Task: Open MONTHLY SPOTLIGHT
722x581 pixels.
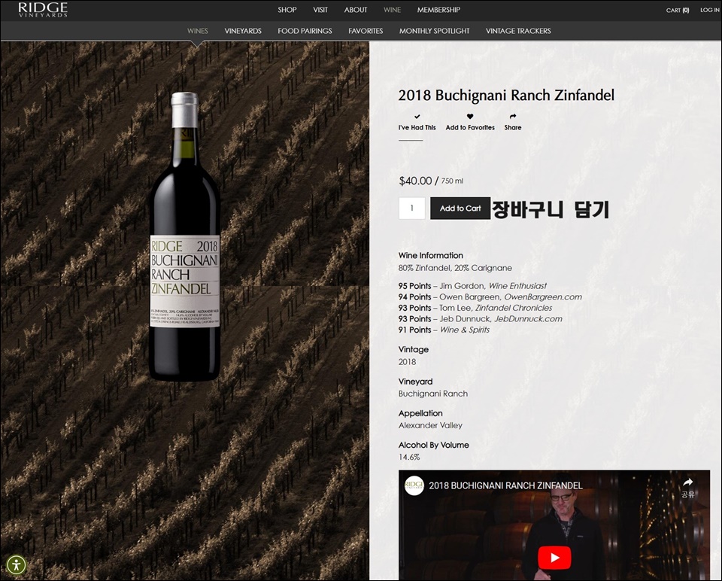Action: (434, 31)
